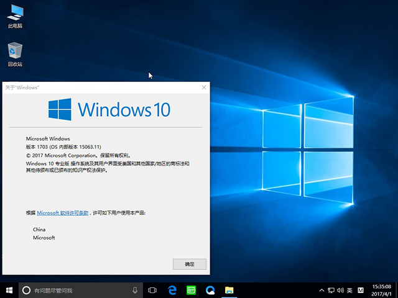Open File Explorer from the taskbar
The height and width of the screenshot is (298, 398).
(x=229, y=290)
